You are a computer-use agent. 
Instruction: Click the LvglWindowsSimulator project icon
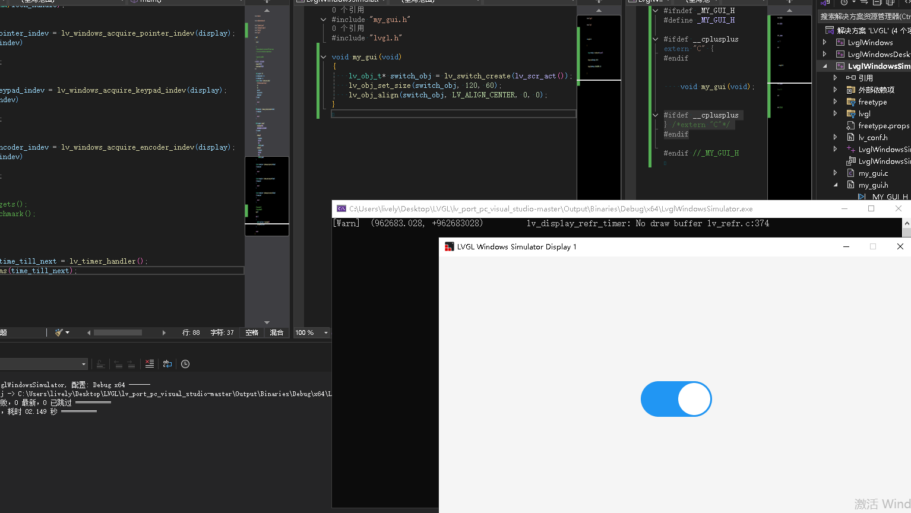click(x=840, y=66)
